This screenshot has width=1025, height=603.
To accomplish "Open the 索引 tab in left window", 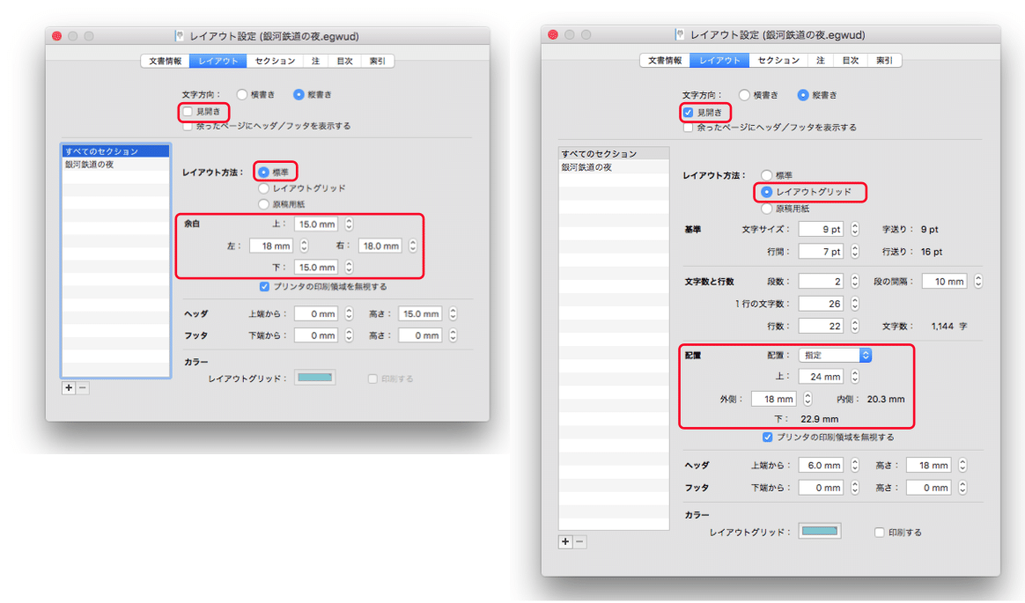I will click(x=377, y=61).
